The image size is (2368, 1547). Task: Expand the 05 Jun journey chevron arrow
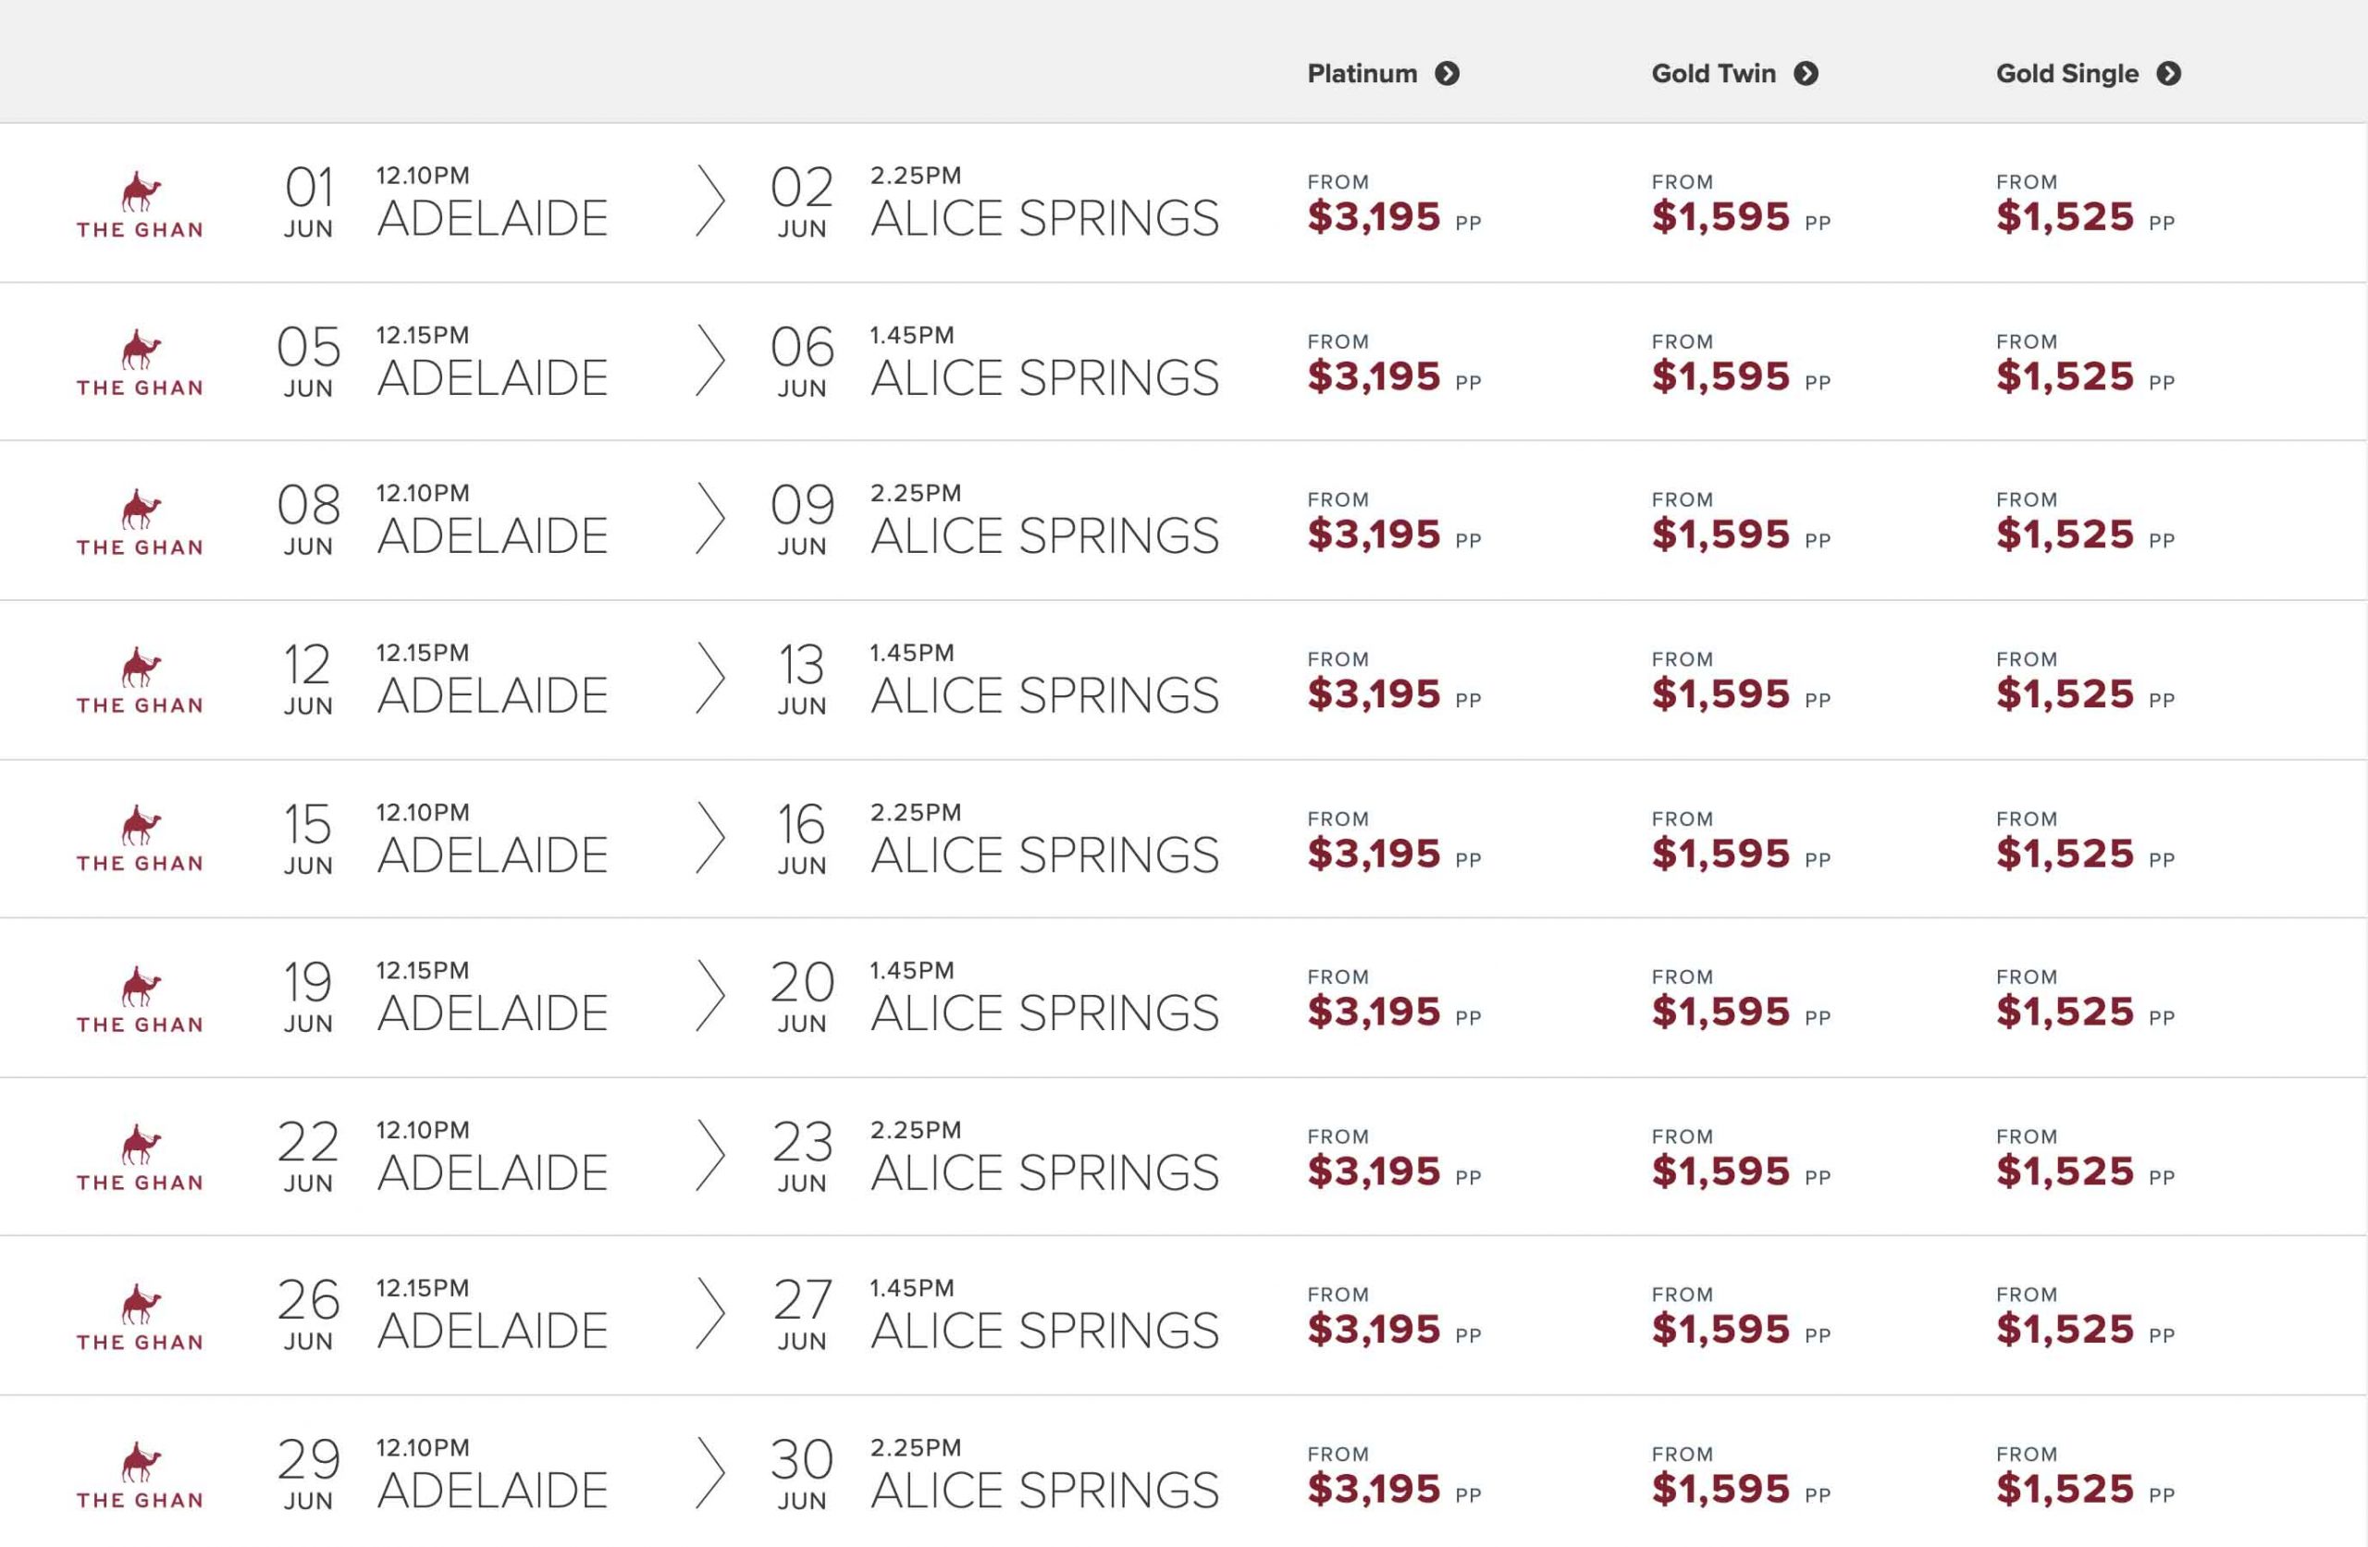click(709, 360)
